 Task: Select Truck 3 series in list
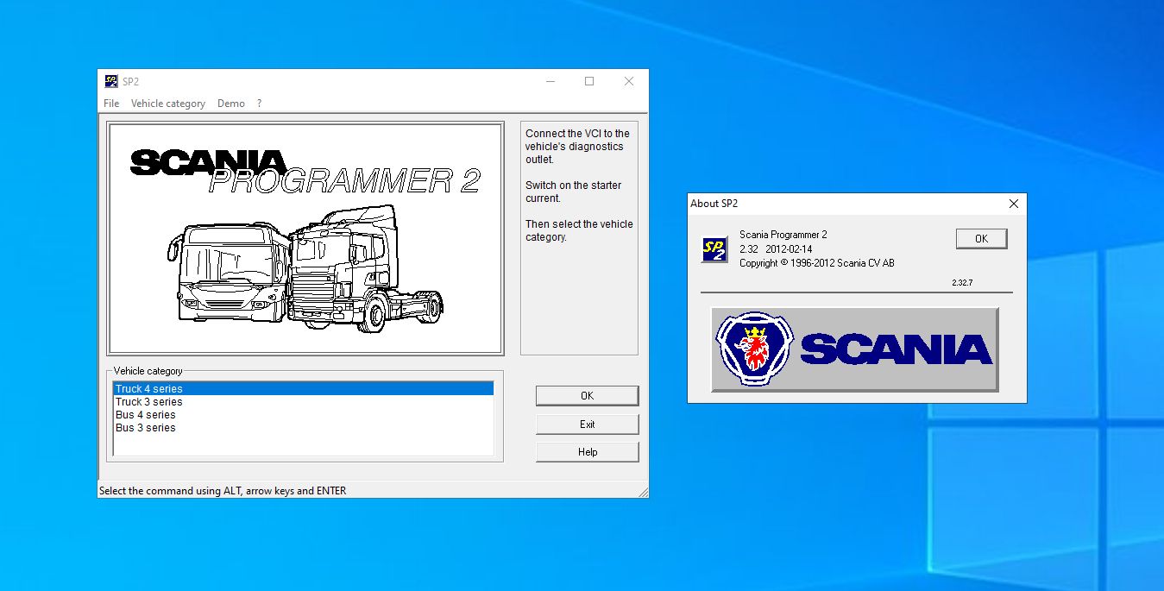[x=304, y=402]
